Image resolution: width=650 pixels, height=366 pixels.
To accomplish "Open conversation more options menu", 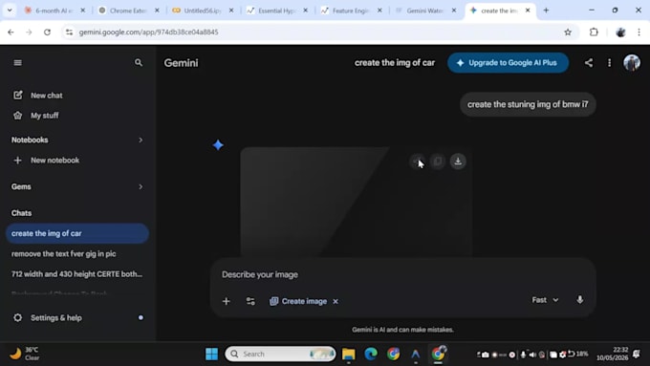I will [x=610, y=63].
